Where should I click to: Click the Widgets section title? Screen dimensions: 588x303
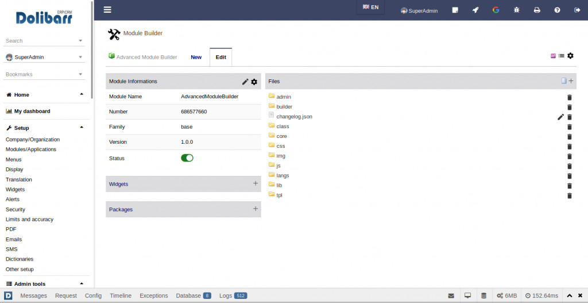[x=118, y=184]
